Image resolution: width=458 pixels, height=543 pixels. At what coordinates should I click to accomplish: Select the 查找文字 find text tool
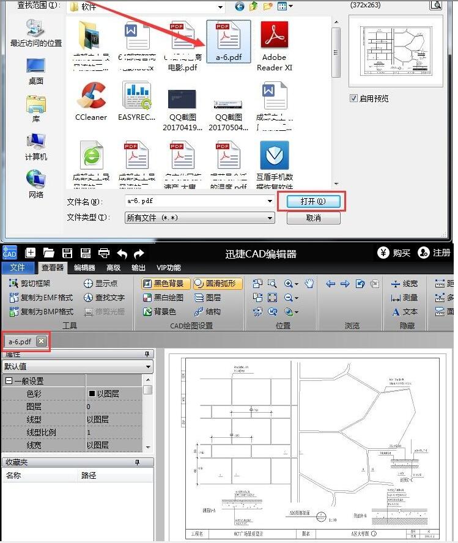[x=104, y=298]
